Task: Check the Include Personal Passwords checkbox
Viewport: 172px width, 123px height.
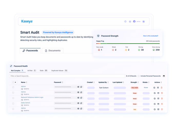Action: tap(139, 76)
